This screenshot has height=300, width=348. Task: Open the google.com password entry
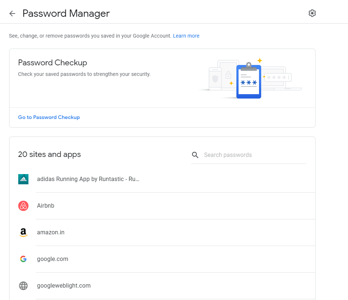(x=53, y=259)
